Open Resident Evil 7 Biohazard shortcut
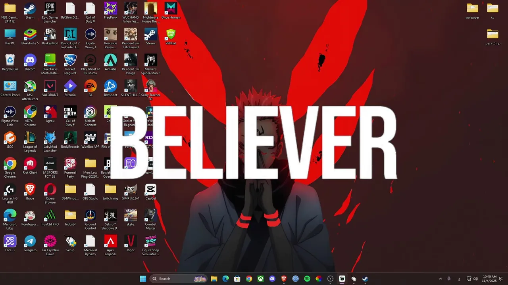The height and width of the screenshot is (285, 508). [131, 38]
